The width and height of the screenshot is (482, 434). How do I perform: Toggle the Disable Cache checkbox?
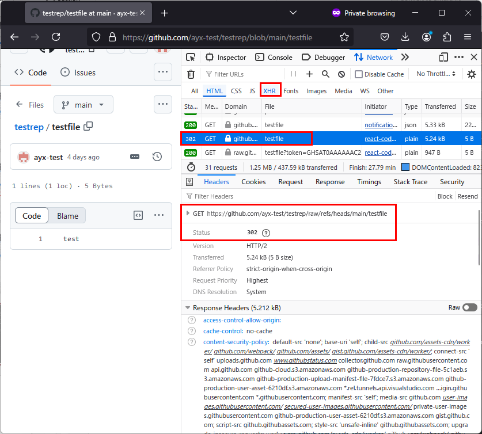(358, 74)
